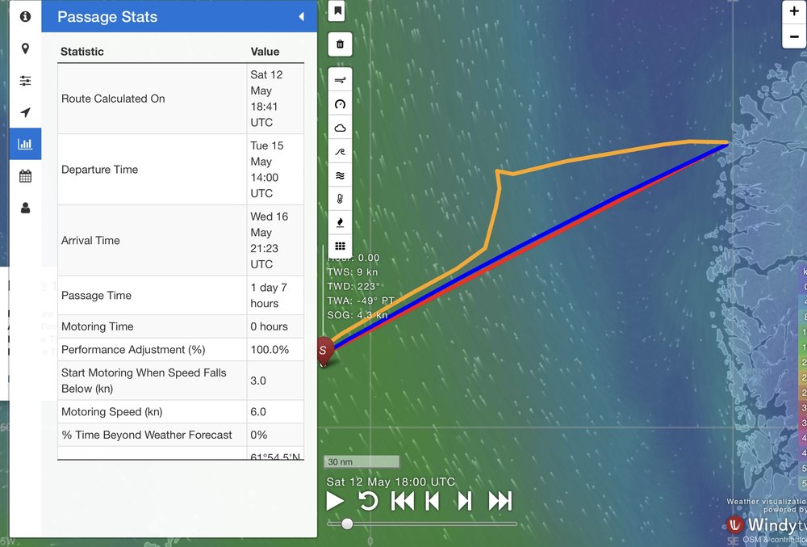This screenshot has height=547, width=807.
Task: Select the 1 day 7 hours value
Action: (269, 295)
